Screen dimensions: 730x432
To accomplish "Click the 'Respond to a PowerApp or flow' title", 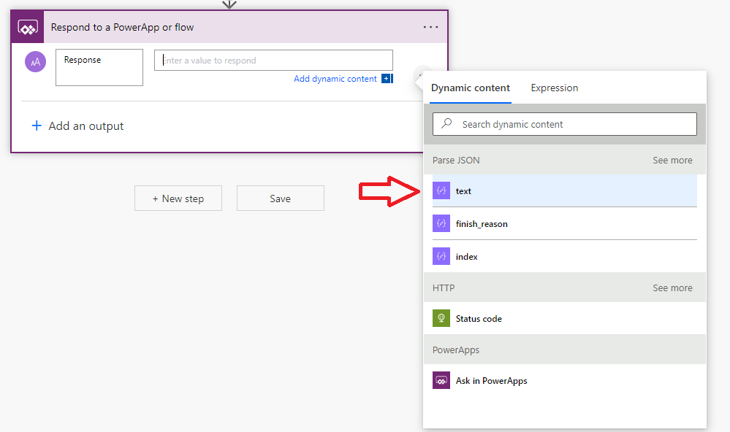I will 123,28.
